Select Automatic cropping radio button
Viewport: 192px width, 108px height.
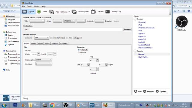click(x=79, y=50)
